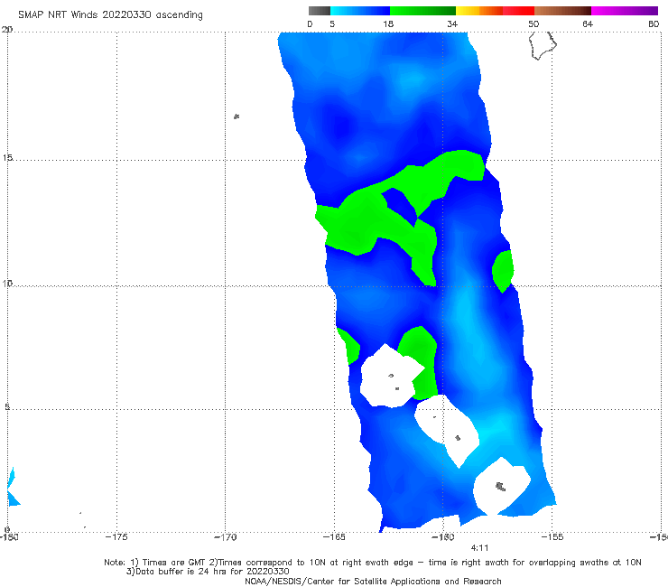Click the small green patch on the swath's right edge
The width and height of the screenshot is (668, 587).
point(503,271)
